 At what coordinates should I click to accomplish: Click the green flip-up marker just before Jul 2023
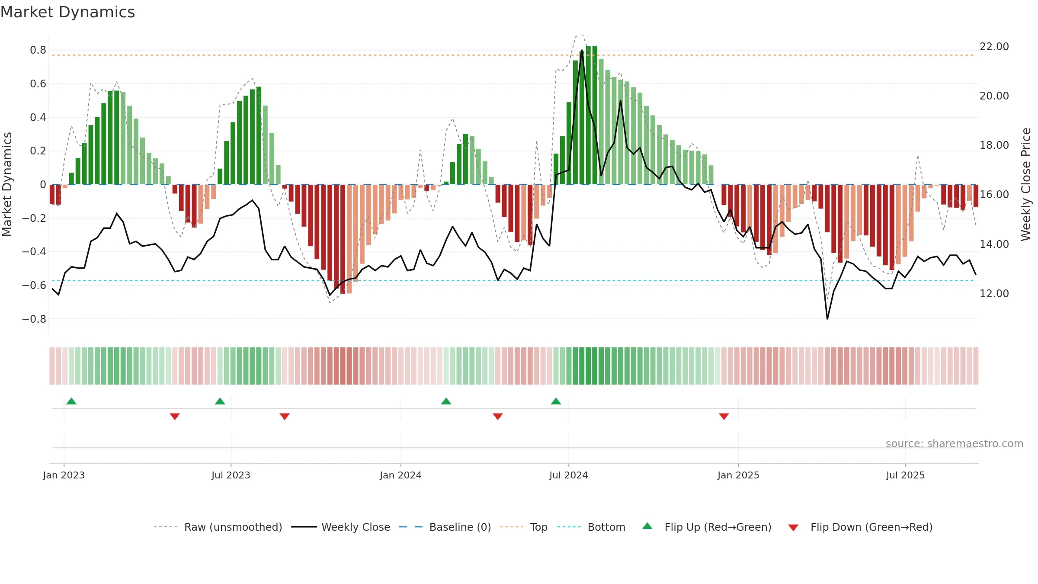point(220,401)
